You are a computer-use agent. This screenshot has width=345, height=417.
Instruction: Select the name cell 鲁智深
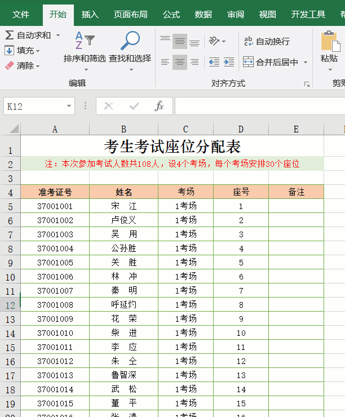point(123,375)
